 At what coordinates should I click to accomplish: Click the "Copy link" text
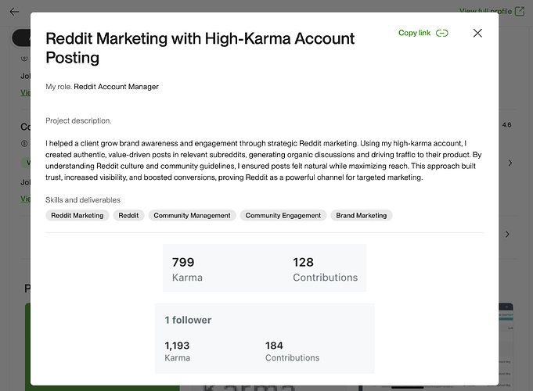point(414,33)
